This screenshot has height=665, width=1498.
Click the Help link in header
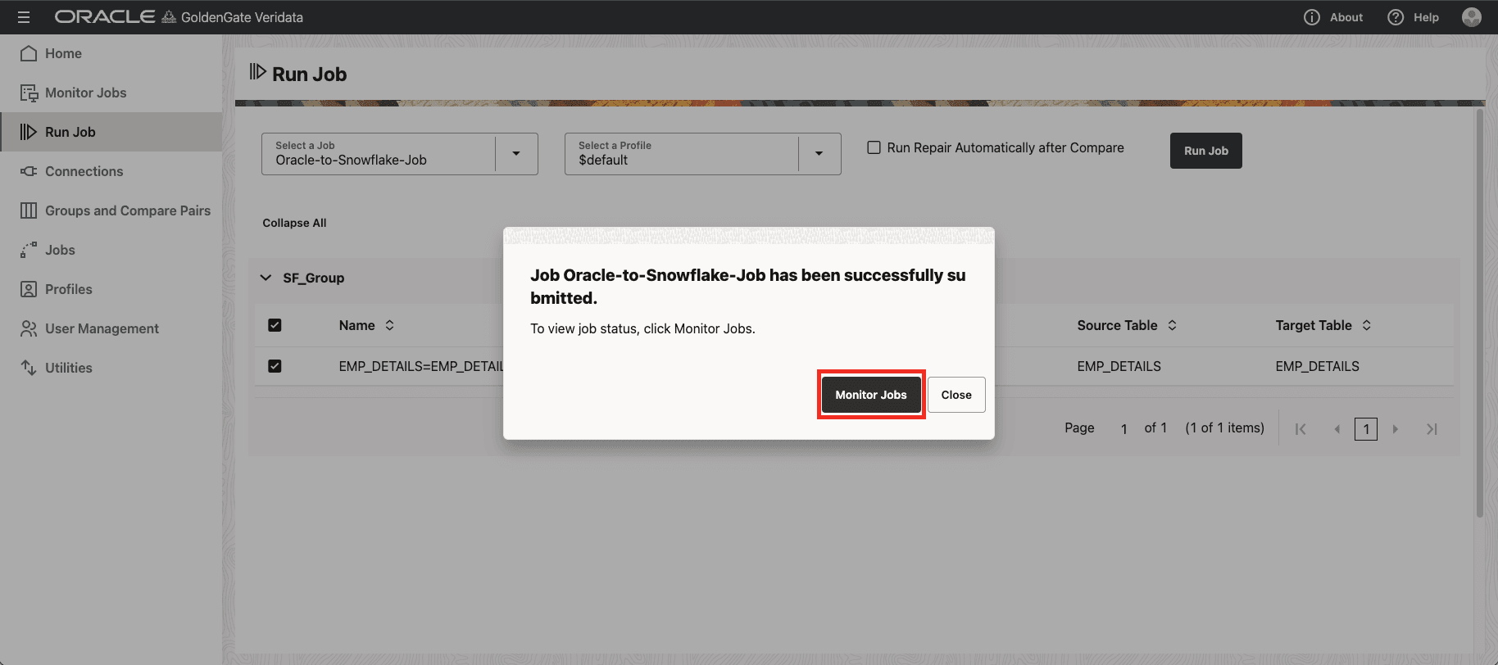click(x=1427, y=17)
